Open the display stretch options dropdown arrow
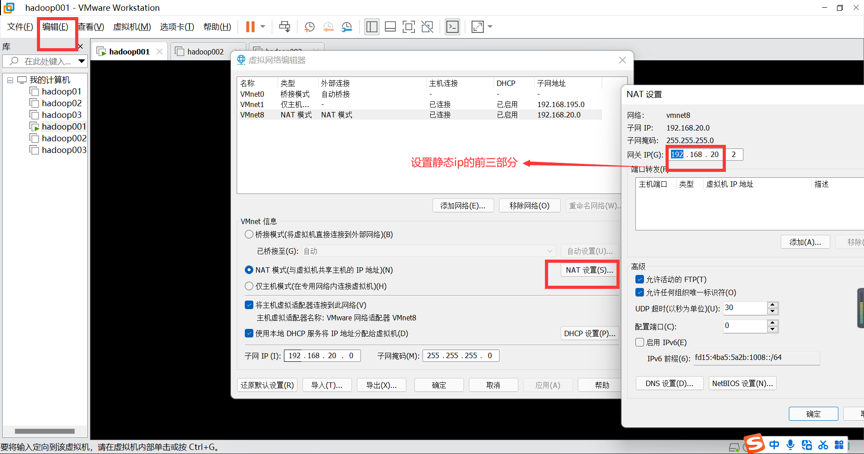The image size is (864, 454). tap(490, 27)
